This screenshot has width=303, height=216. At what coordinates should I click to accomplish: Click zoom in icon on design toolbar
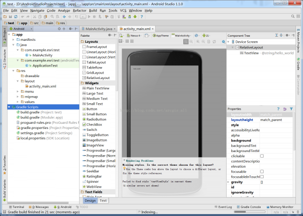[x=198, y=41]
